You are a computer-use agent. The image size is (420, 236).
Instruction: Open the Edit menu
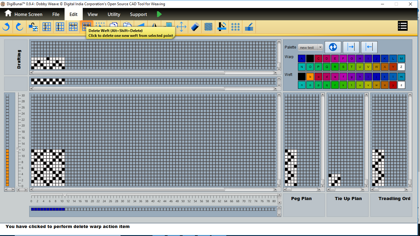(73, 14)
